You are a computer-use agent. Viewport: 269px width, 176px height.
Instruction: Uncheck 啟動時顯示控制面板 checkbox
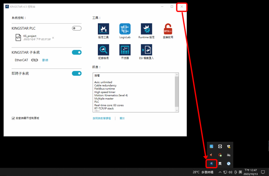point(13,118)
